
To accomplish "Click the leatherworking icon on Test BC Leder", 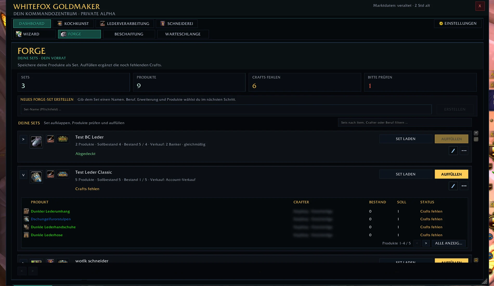I will [50, 139].
